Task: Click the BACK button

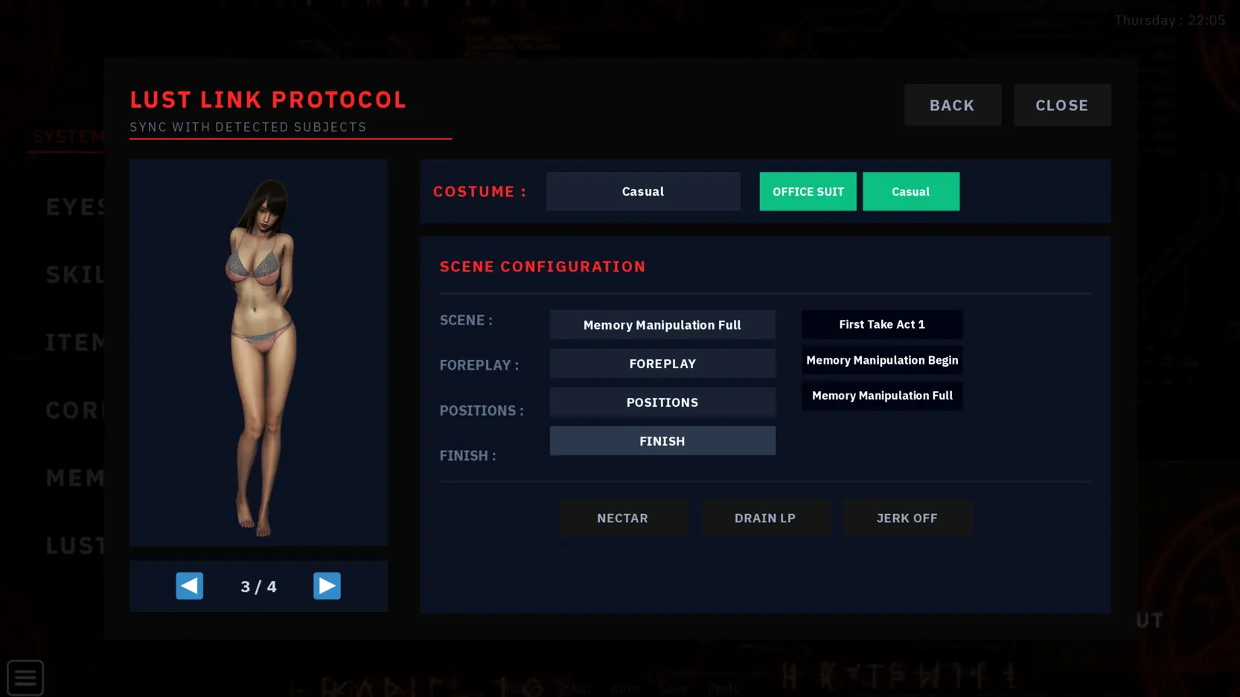Action: tap(952, 105)
